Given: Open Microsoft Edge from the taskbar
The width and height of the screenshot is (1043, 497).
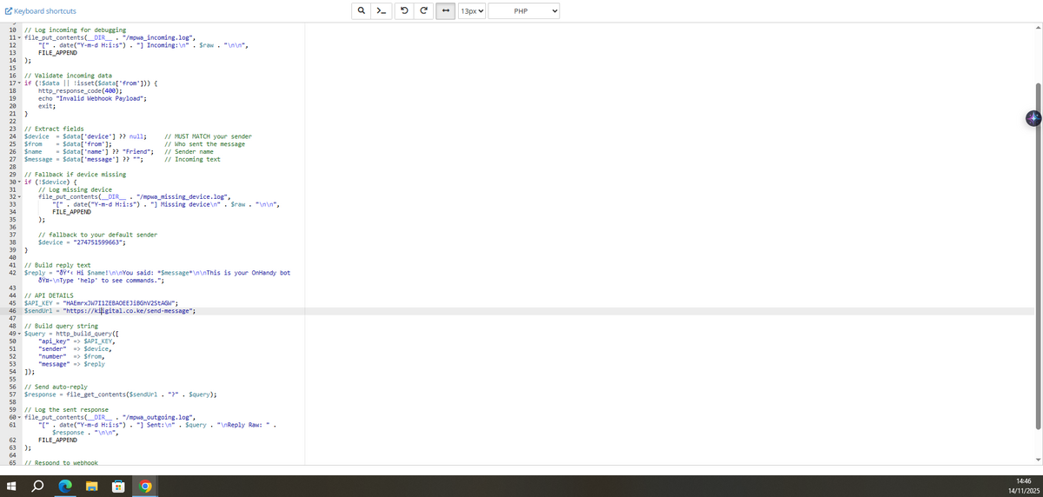Looking at the screenshot, I should (65, 487).
